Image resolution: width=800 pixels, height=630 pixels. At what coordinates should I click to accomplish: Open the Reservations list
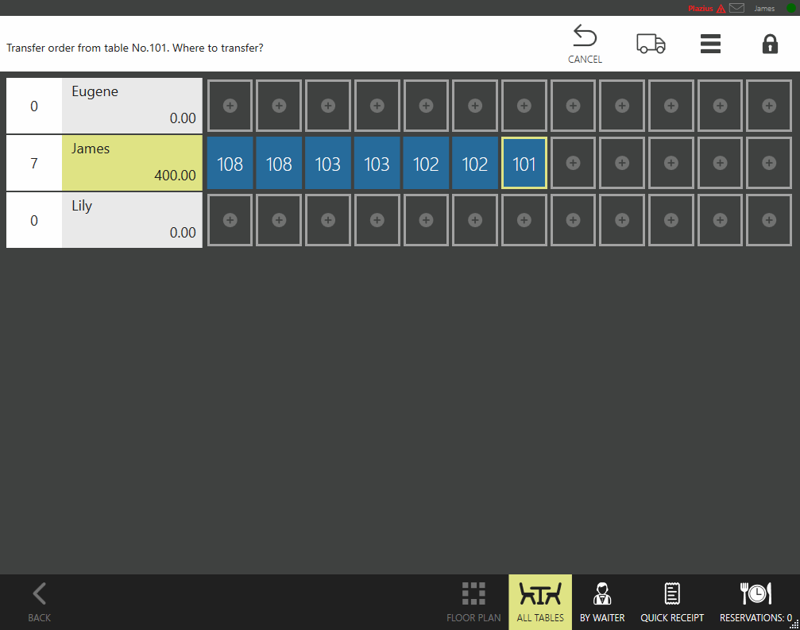pos(756,601)
